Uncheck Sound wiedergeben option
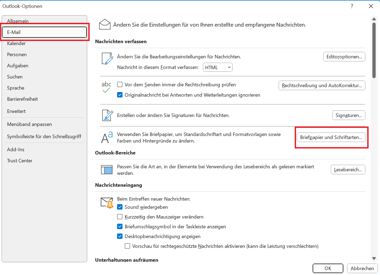 (120, 207)
